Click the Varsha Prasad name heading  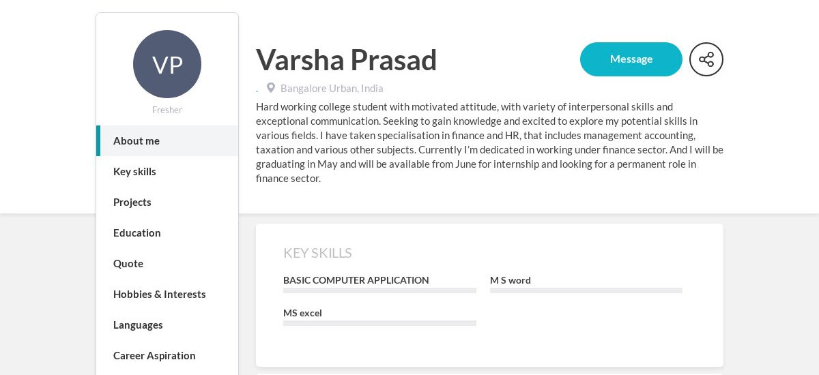coord(346,60)
